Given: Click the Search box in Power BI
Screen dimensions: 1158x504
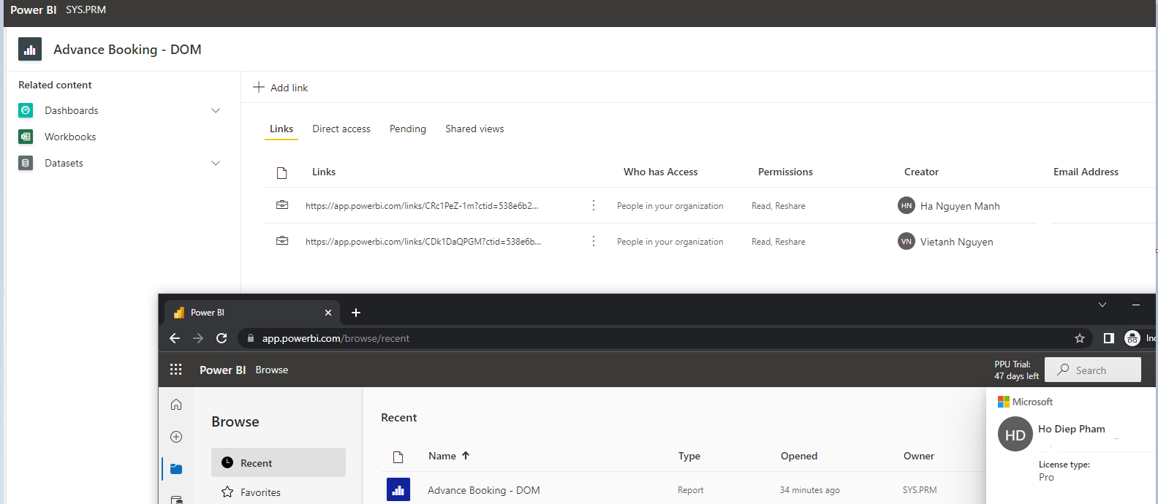Looking at the screenshot, I should 1093,370.
